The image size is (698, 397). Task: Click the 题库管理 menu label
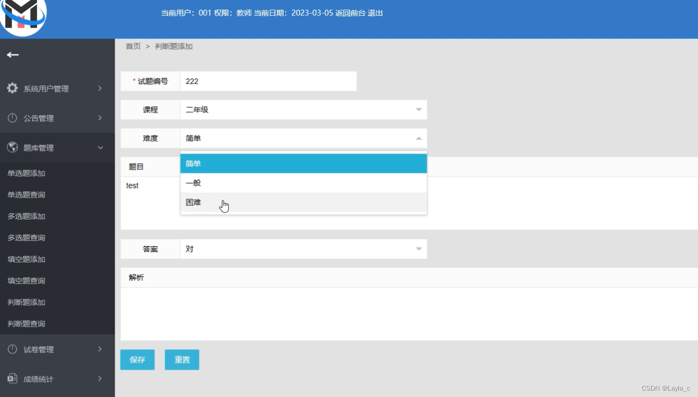[39, 148]
